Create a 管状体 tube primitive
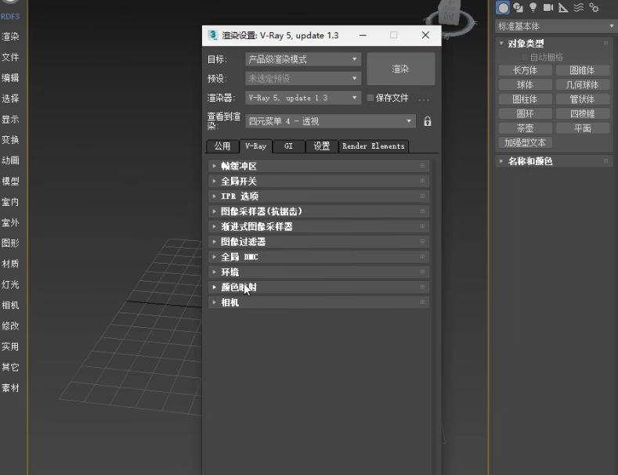The height and width of the screenshot is (475, 618). tap(583, 99)
